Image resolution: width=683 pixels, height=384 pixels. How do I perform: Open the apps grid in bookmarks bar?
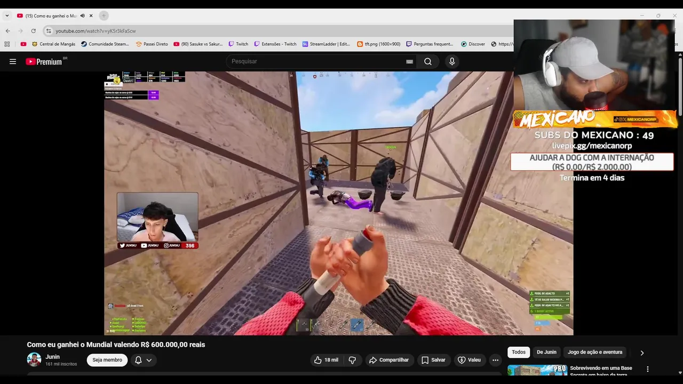(7, 44)
